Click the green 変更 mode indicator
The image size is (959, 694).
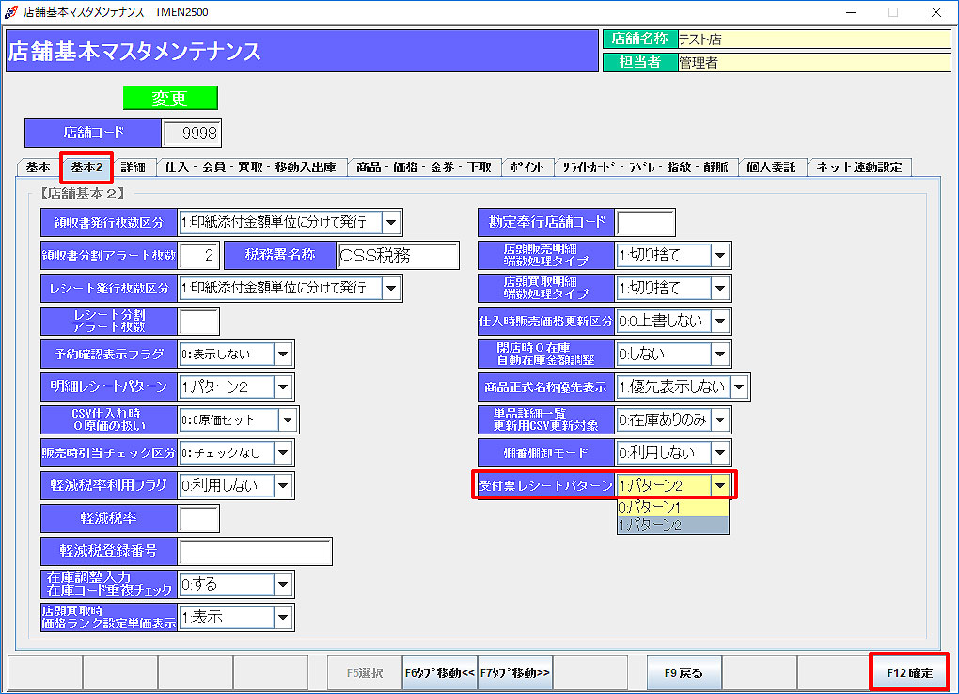coord(170,99)
